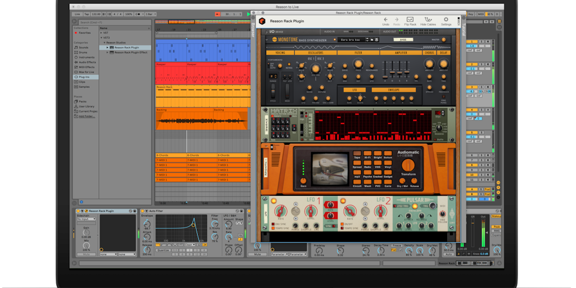This screenshot has width=576, height=288.
Task: Open the Sidebar No Input sidechain dropdown
Action: pyautogui.click(x=86, y=219)
